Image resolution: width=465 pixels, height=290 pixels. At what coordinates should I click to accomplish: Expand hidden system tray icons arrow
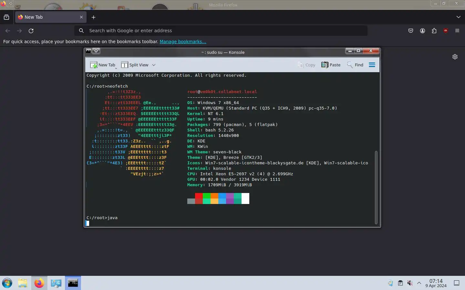pos(419,283)
